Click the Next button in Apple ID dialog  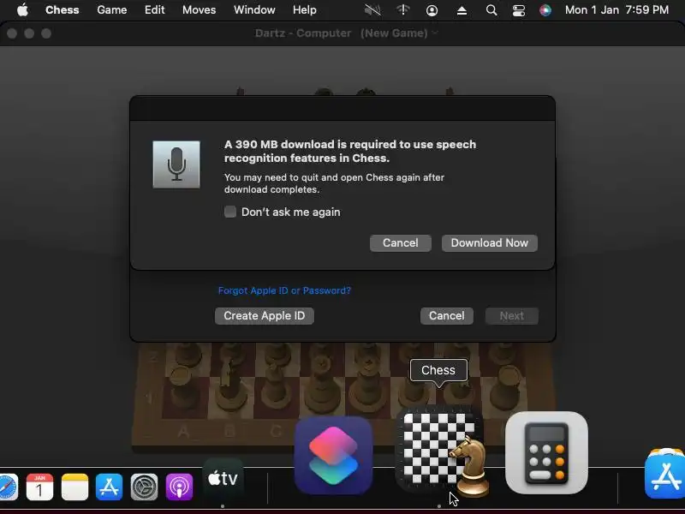pyautogui.click(x=511, y=315)
